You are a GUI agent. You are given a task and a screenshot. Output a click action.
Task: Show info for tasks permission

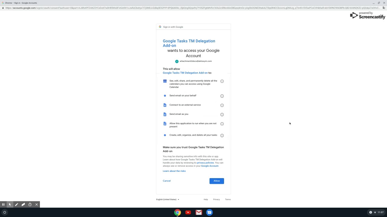(x=222, y=135)
